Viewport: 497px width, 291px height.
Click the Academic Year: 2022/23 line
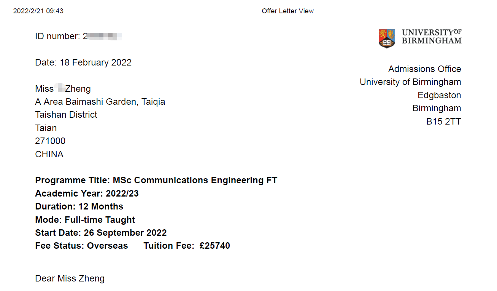[x=87, y=193]
